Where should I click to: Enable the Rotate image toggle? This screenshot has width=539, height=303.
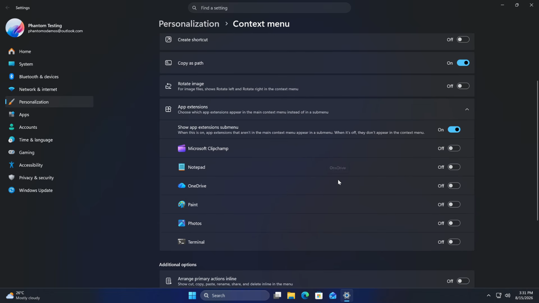[463, 86]
